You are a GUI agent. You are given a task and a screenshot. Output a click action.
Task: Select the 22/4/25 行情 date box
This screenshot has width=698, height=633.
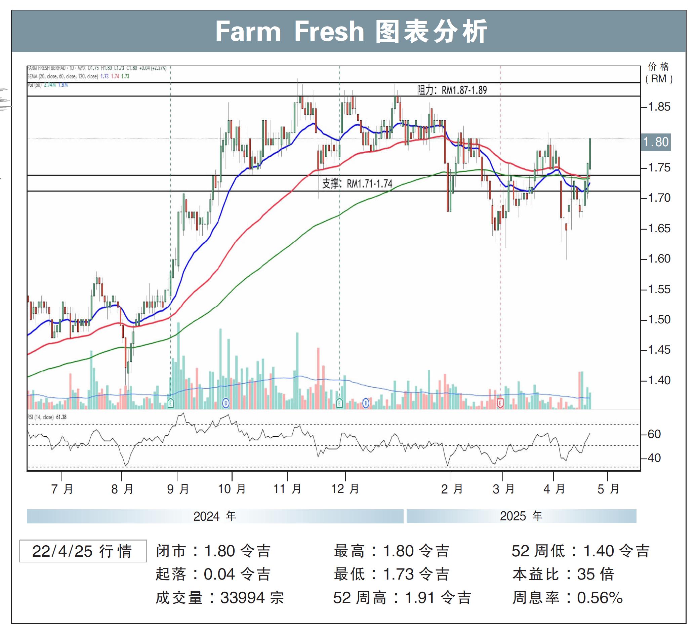(83, 551)
